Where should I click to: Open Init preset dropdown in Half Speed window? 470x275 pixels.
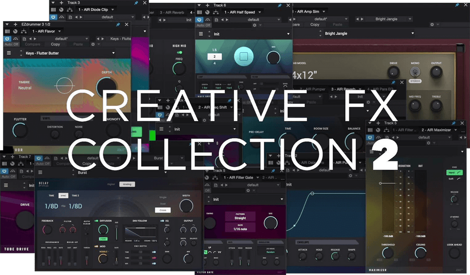[288, 34]
